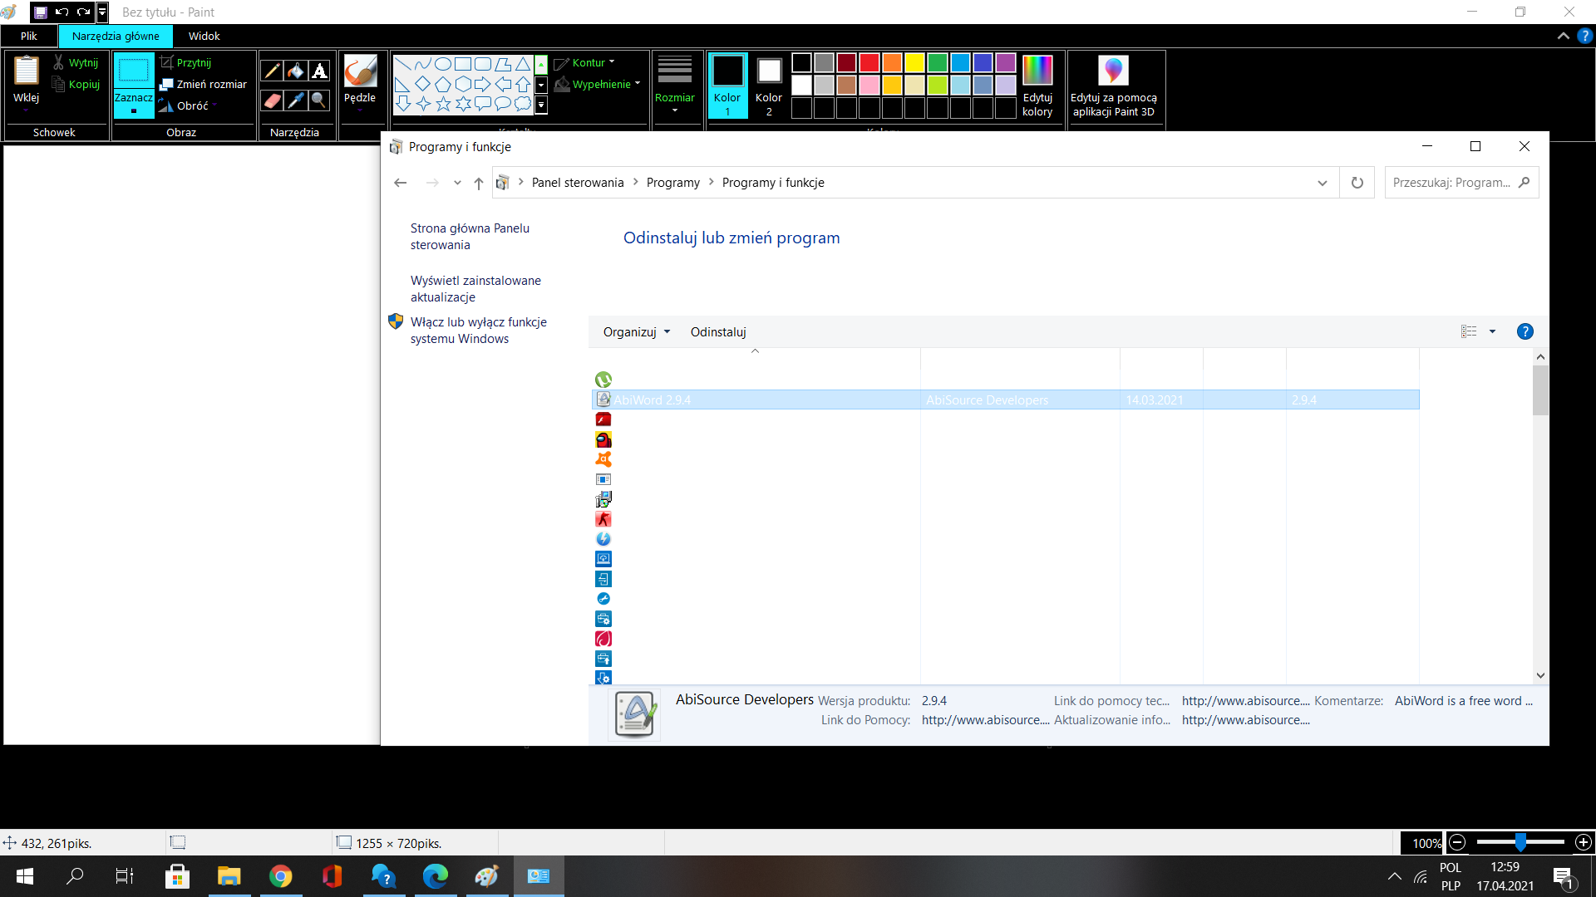Click the Przeszukaj Programy search field
Screen dimensions: 1596x897
pos(1452,183)
